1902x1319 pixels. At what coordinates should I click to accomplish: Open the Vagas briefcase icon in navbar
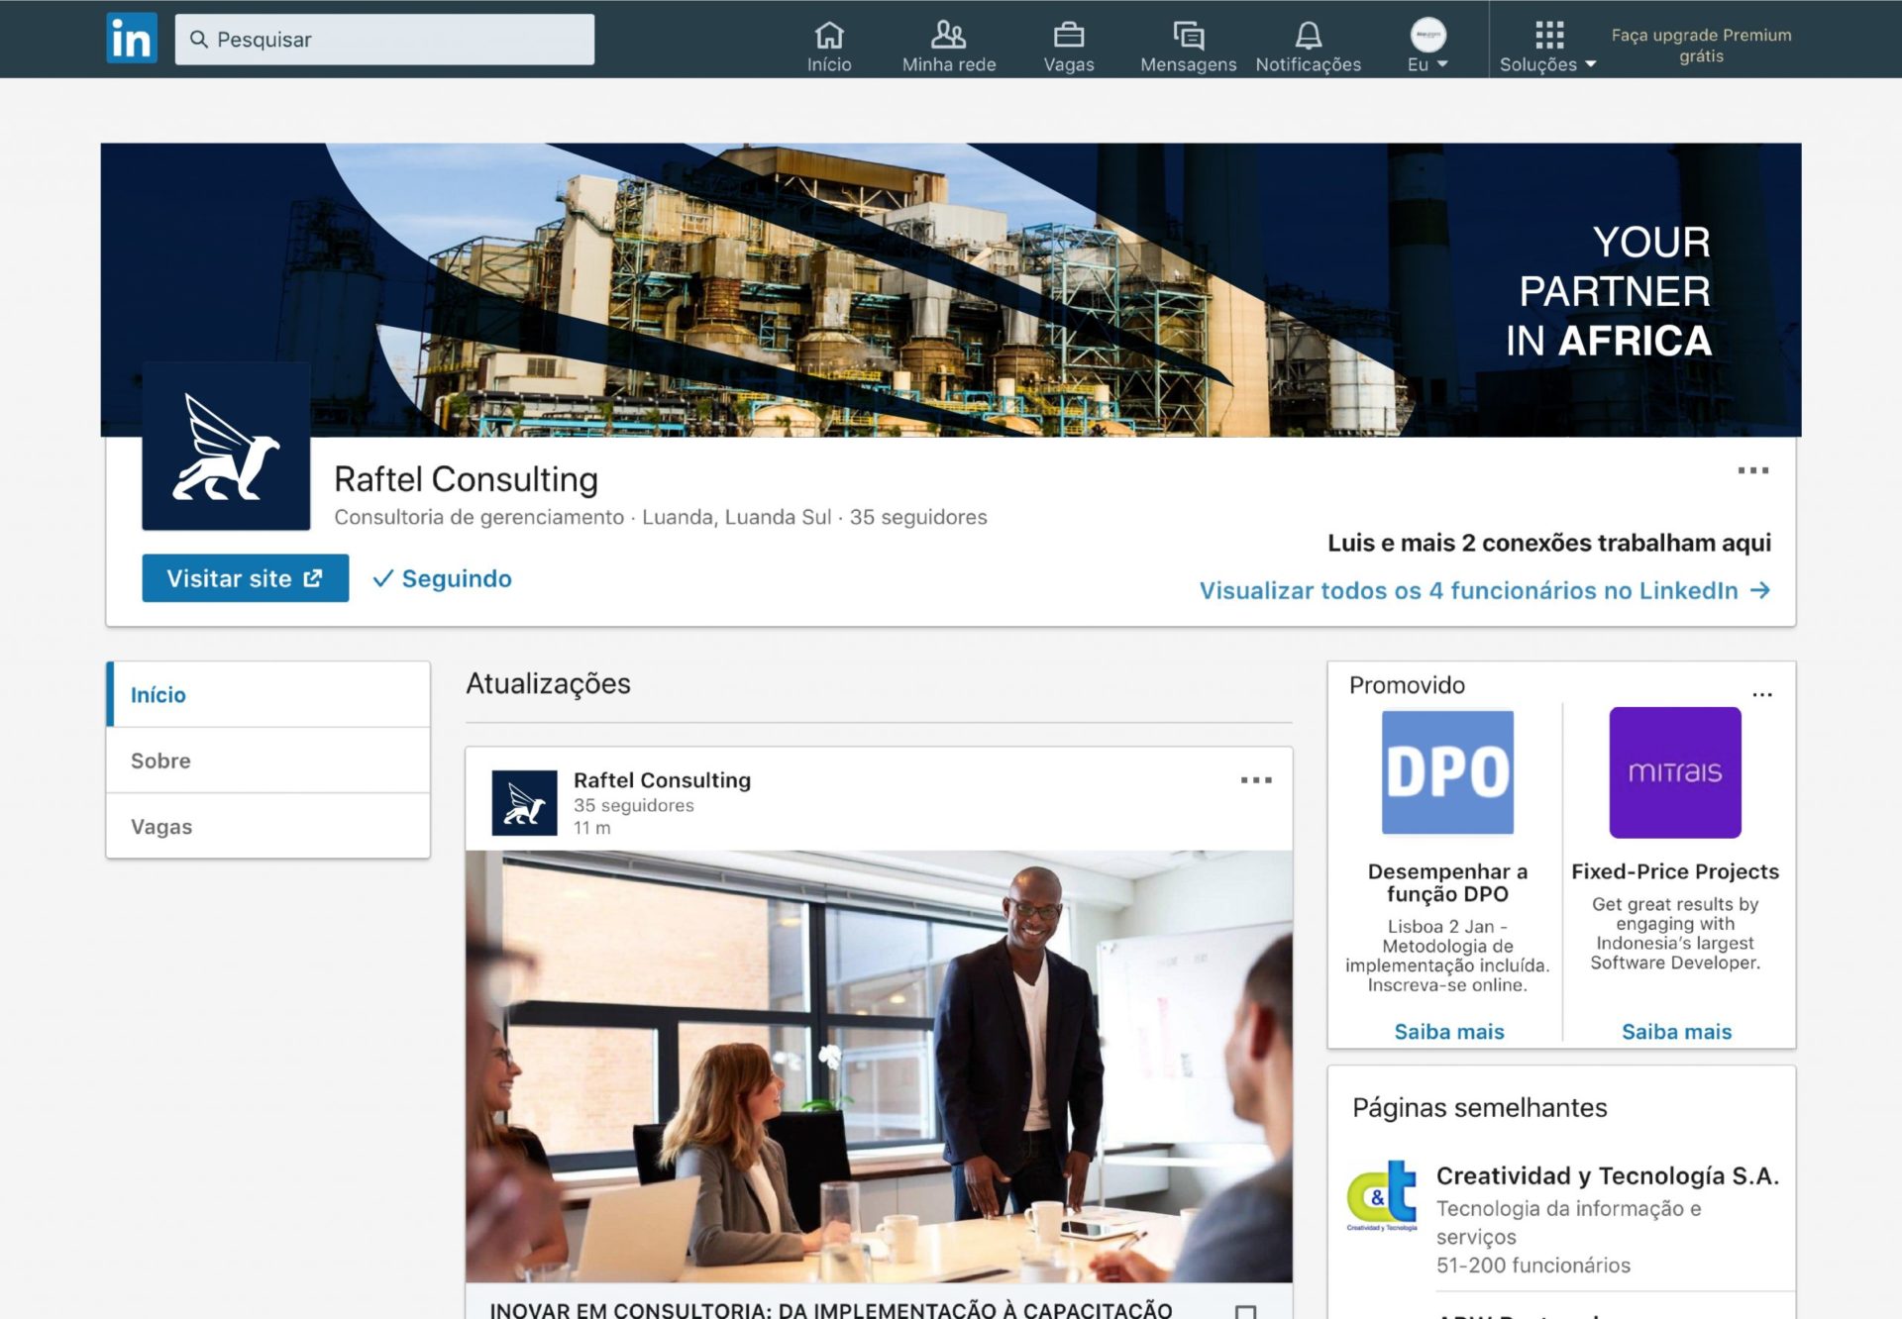(1069, 36)
